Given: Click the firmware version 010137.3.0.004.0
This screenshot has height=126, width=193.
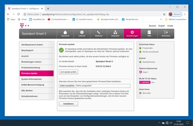Looking at the screenshot, I should pyautogui.click(x=103, y=66).
